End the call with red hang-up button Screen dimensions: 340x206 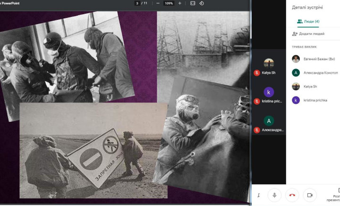[292, 195]
